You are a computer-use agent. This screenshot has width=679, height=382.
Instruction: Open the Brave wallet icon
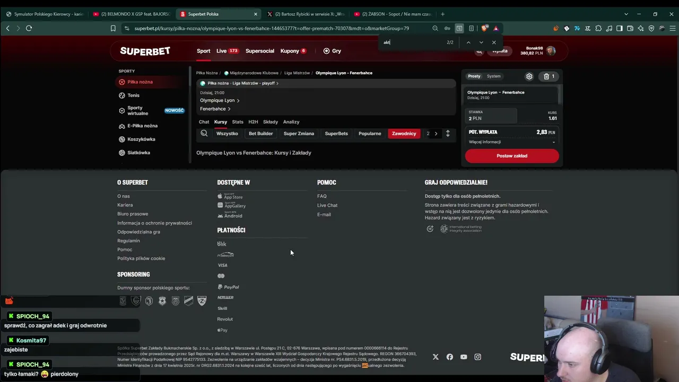point(630,28)
